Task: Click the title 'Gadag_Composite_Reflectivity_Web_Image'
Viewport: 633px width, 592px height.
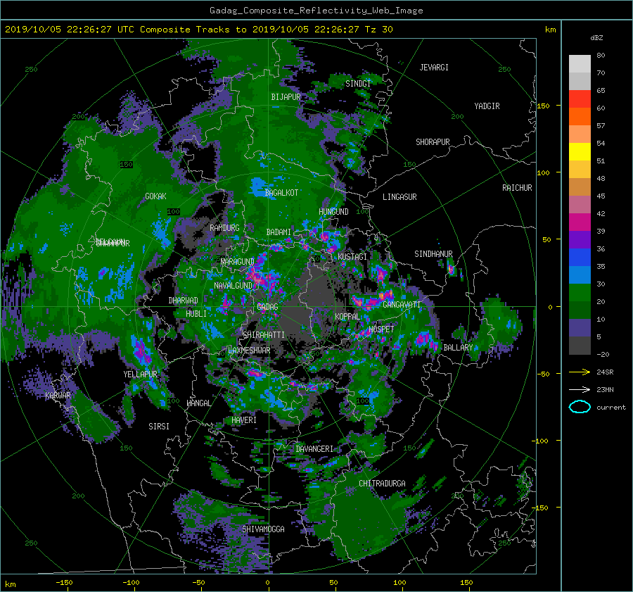Action: click(316, 11)
